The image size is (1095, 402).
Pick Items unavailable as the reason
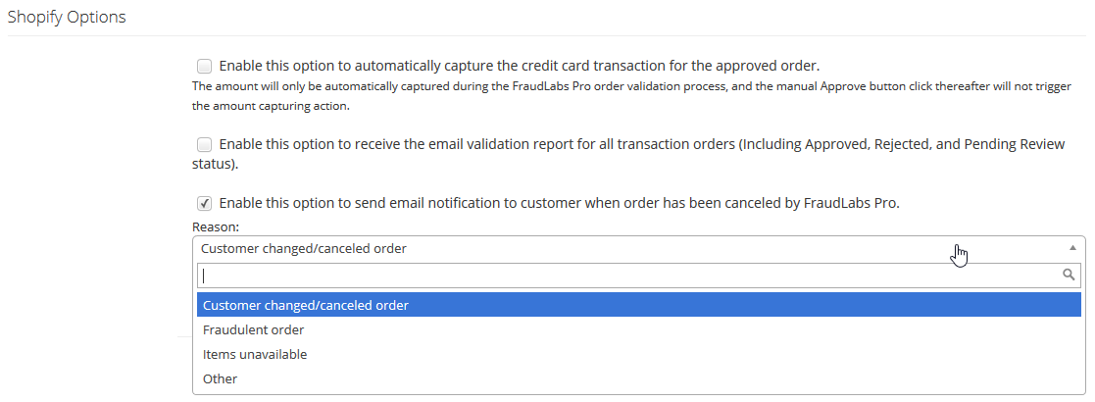click(639, 355)
